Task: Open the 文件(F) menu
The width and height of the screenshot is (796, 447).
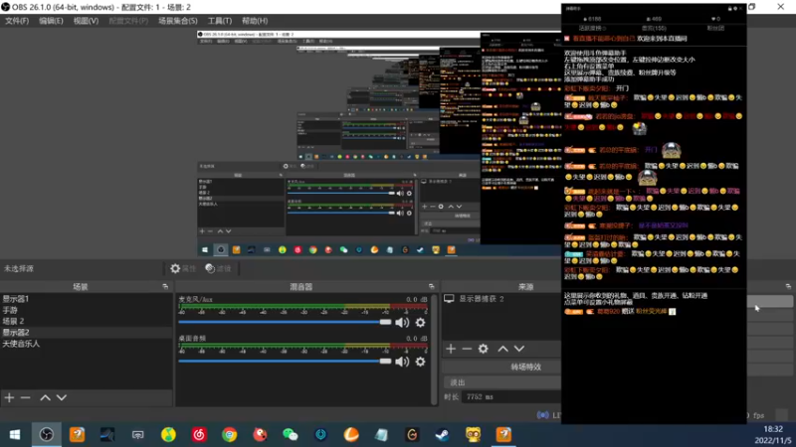Action: (17, 21)
